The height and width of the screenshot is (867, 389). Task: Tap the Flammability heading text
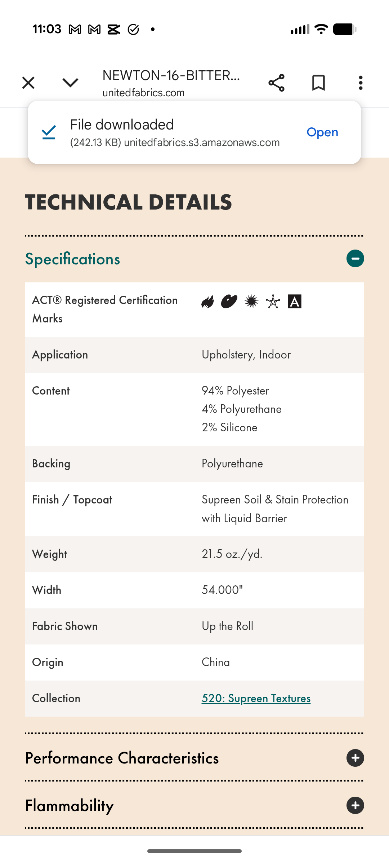point(69,806)
